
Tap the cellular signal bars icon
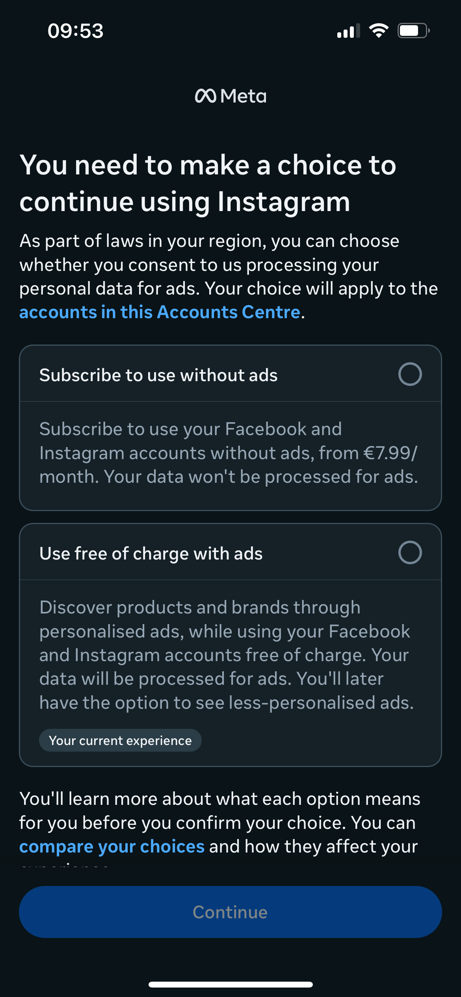(x=349, y=31)
